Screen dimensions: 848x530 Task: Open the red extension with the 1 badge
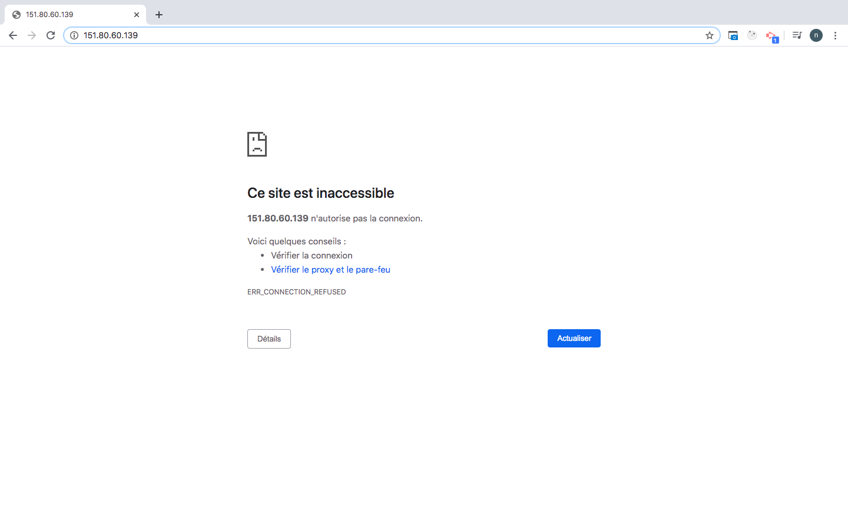point(771,37)
